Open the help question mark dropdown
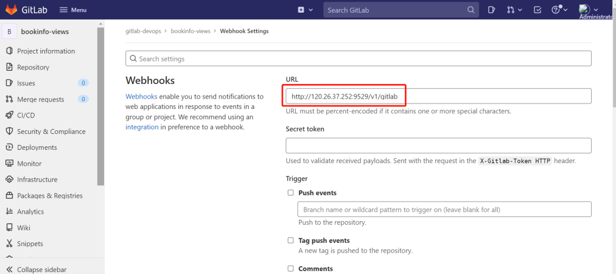This screenshot has height=274, width=616. pyautogui.click(x=560, y=9)
